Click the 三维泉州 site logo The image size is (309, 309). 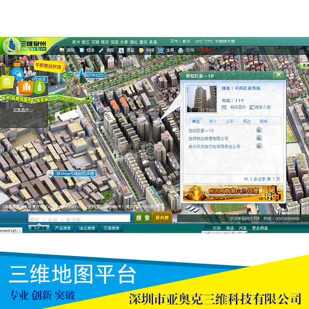[25, 45]
